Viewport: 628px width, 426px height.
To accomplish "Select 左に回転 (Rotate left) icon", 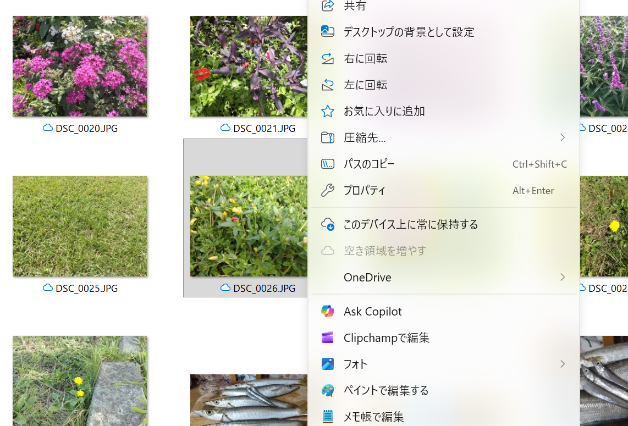I will [x=328, y=85].
